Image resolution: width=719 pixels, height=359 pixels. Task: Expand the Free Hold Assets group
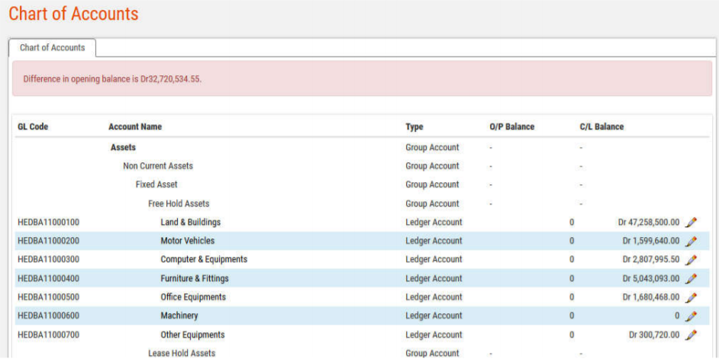[x=178, y=204]
